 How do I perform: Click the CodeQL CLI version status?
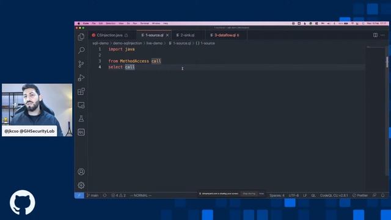334,196
